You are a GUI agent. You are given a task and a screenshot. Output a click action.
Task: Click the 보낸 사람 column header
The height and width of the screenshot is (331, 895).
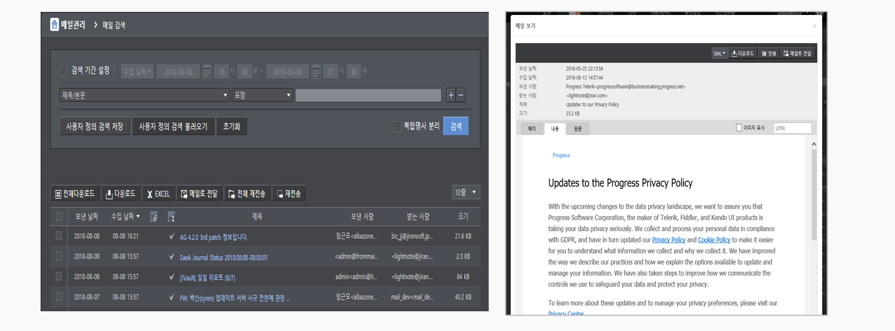click(362, 216)
